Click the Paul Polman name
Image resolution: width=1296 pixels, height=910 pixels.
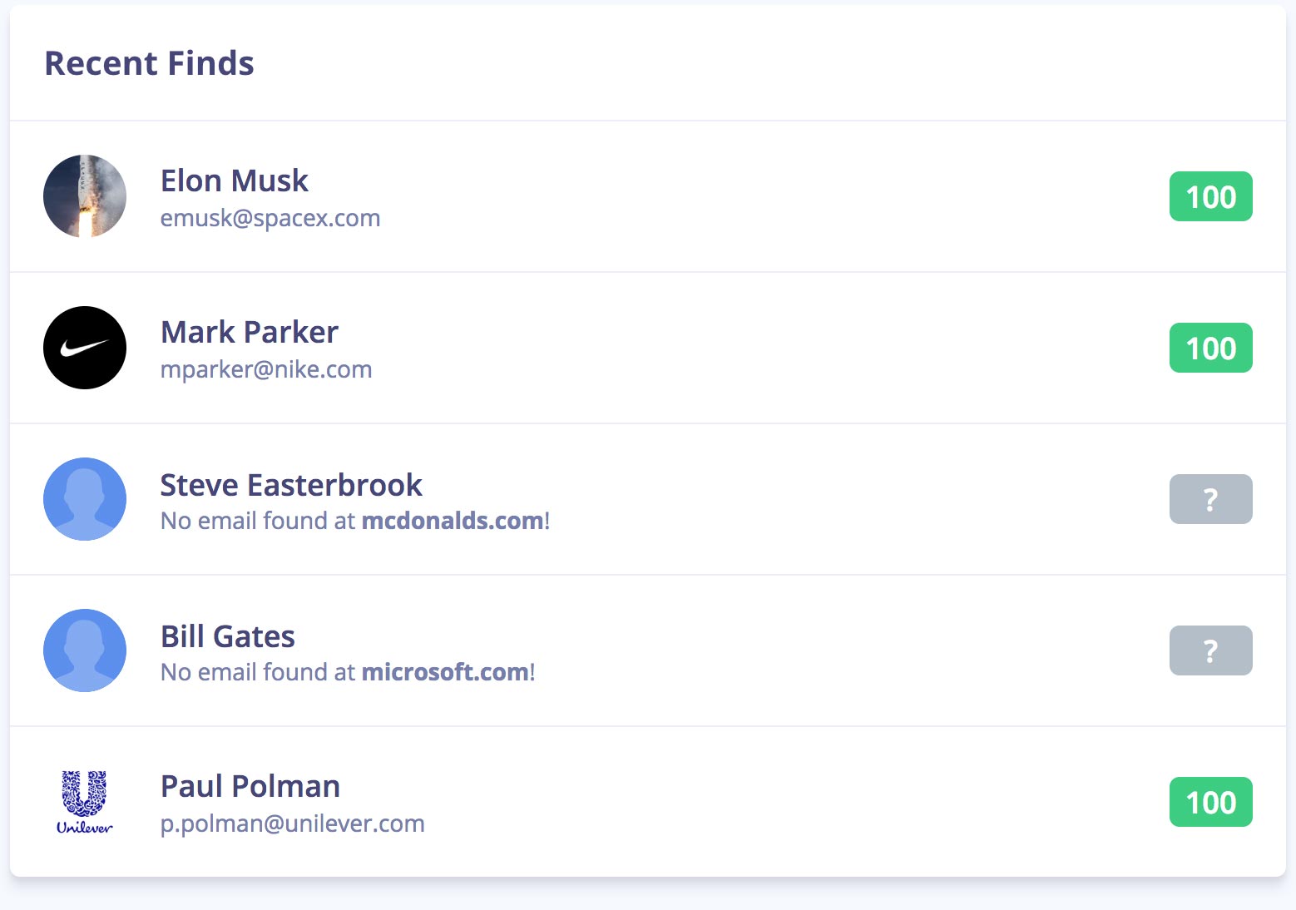tap(250, 786)
